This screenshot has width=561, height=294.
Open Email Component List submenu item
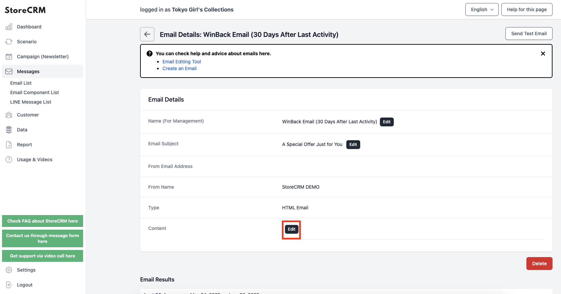35,92
